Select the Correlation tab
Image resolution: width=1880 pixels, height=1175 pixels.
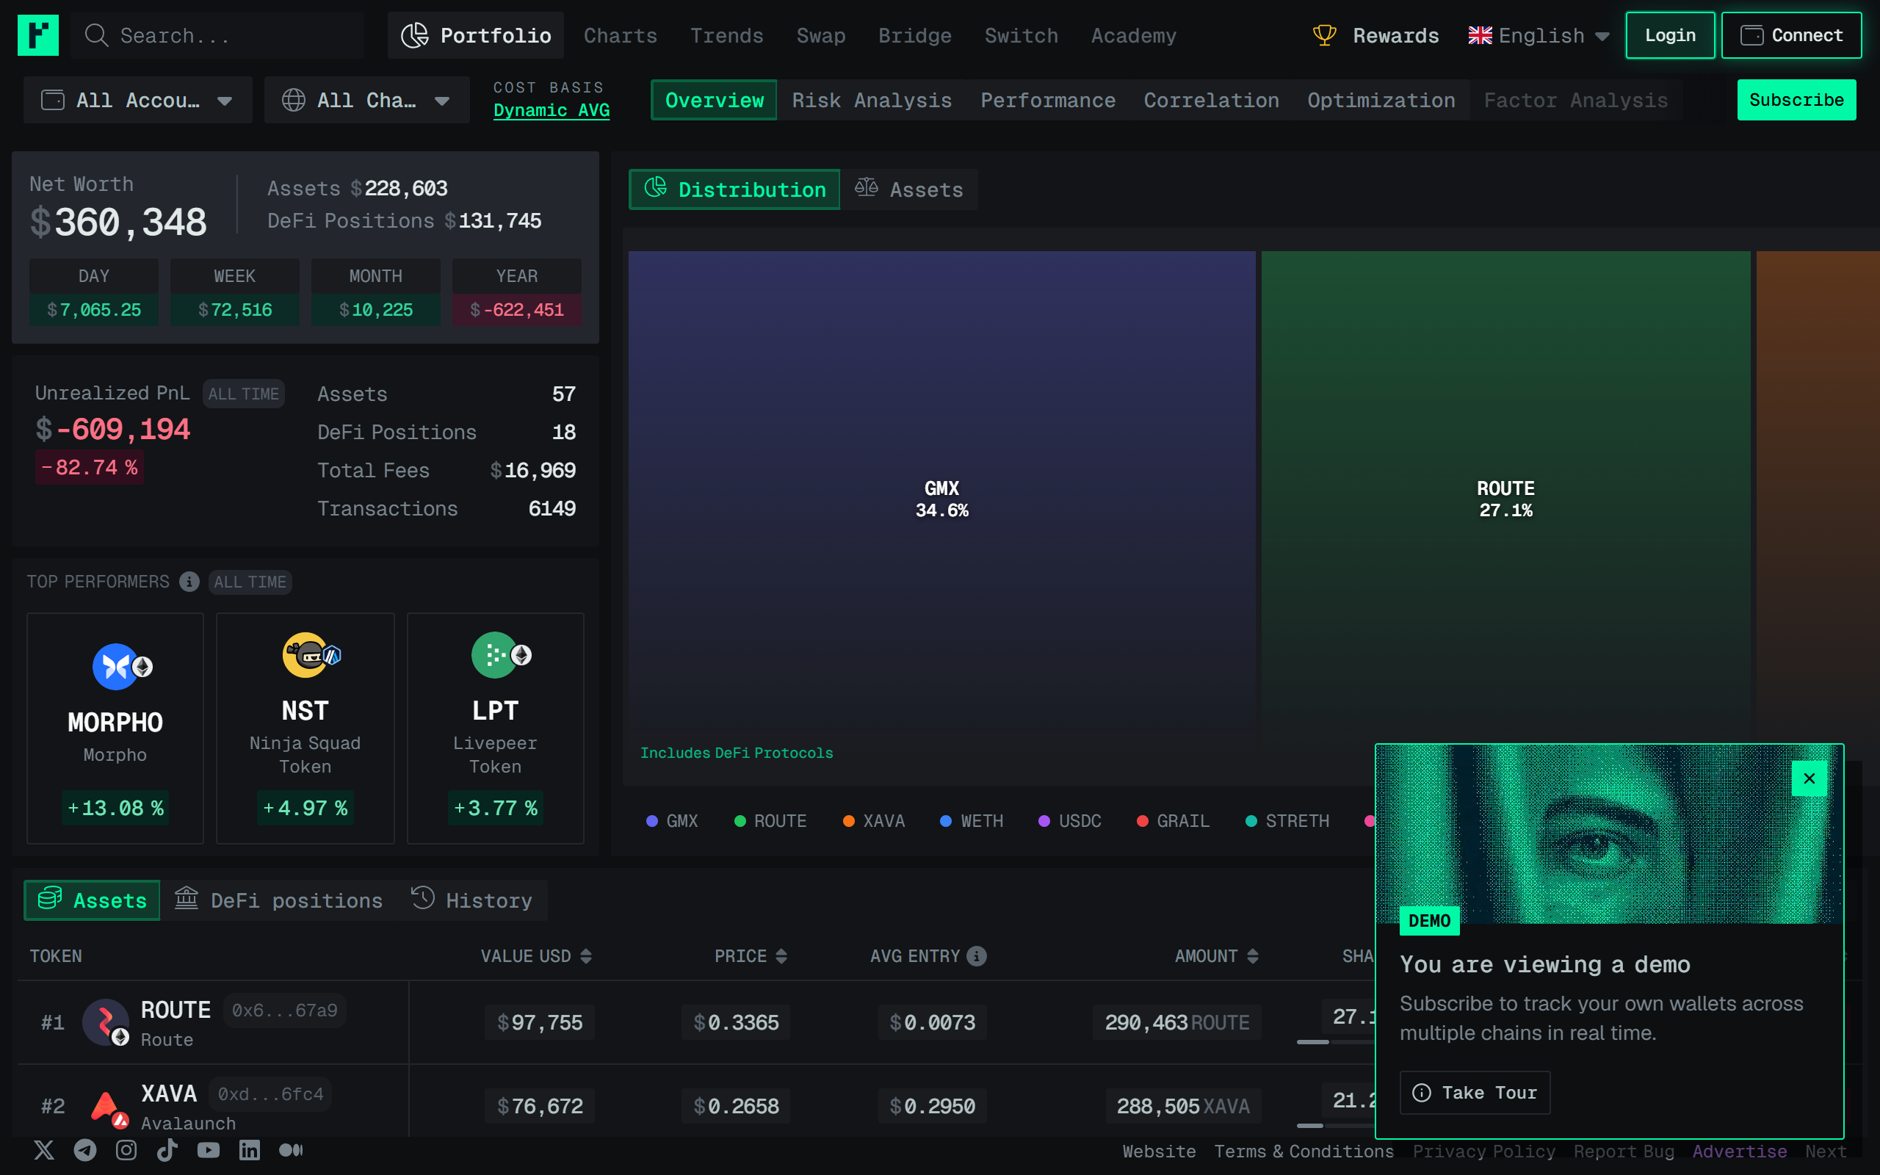(1211, 101)
